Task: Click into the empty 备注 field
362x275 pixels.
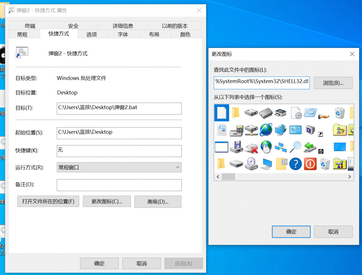Action: point(119,185)
